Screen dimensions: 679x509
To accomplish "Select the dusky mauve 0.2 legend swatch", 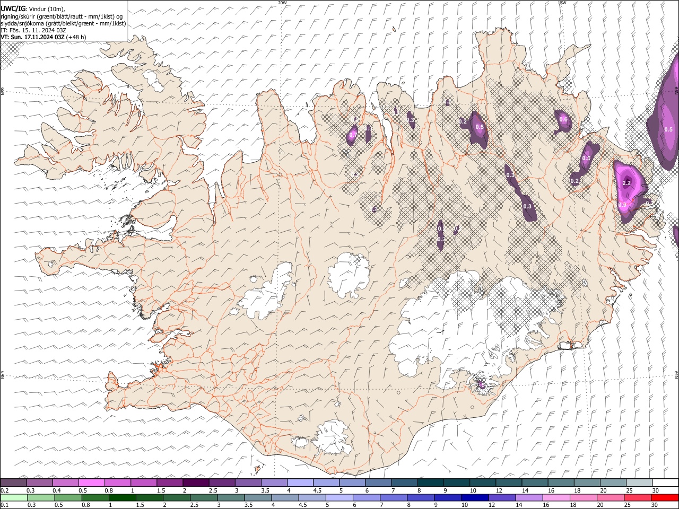I will (13, 482).
